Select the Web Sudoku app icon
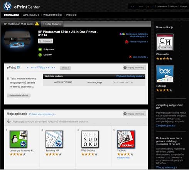The width and height of the screenshot is (189, 170). [x=90, y=139]
